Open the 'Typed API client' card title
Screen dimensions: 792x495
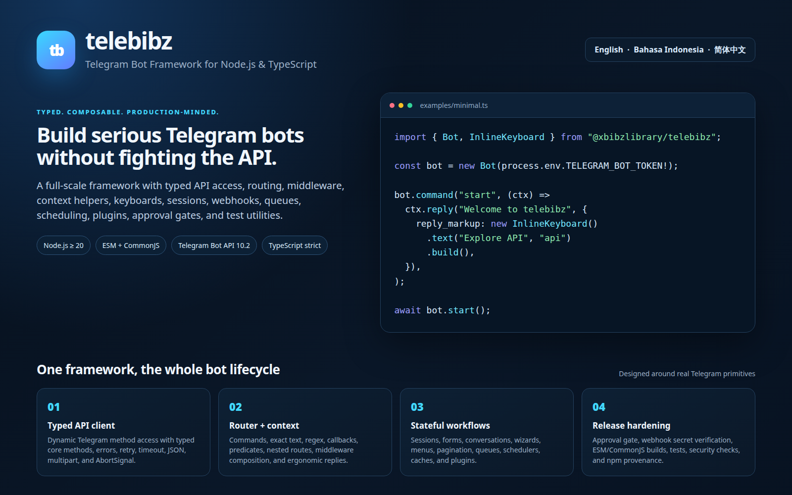pos(81,426)
